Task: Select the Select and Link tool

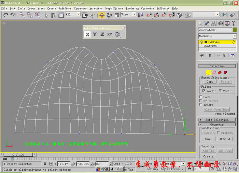Action: [x=23, y=15]
